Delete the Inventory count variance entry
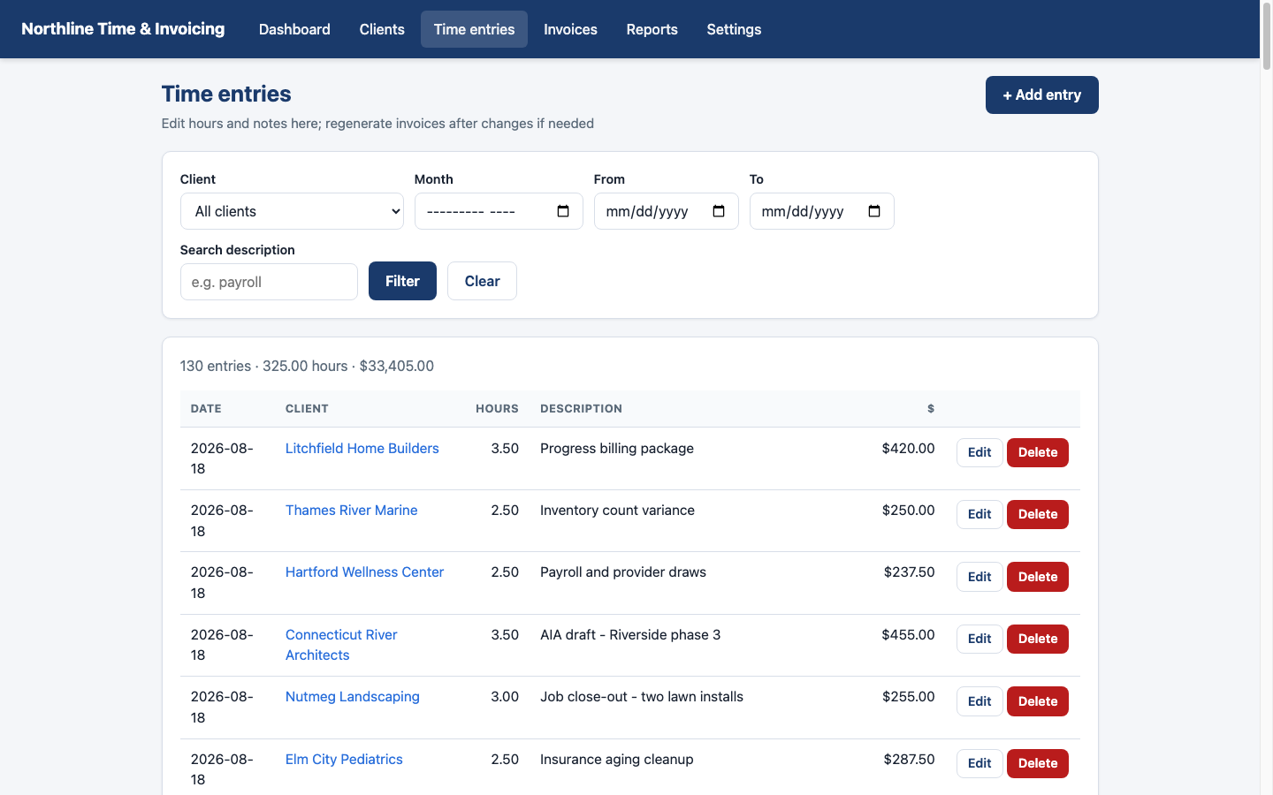 click(x=1038, y=514)
